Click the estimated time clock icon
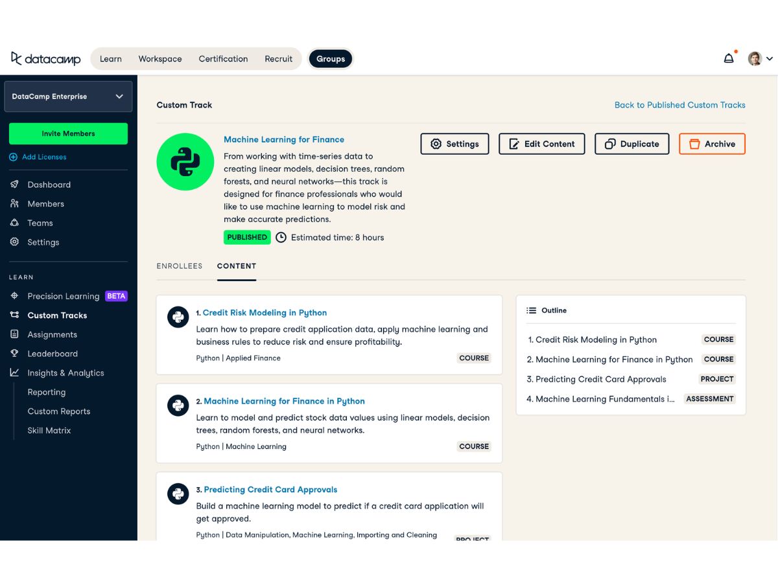778x583 pixels. tap(281, 238)
